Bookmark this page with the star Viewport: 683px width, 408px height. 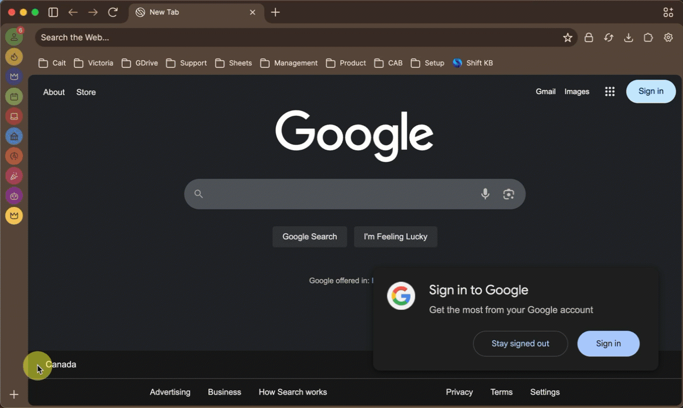tap(568, 37)
